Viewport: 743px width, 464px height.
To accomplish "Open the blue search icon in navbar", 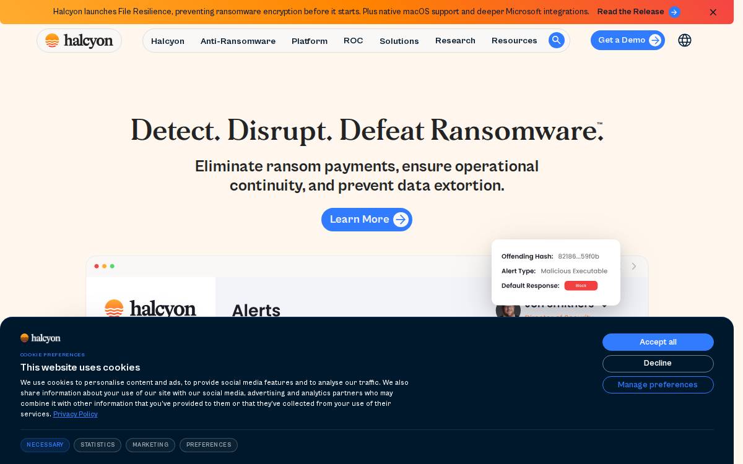I will click(x=556, y=40).
